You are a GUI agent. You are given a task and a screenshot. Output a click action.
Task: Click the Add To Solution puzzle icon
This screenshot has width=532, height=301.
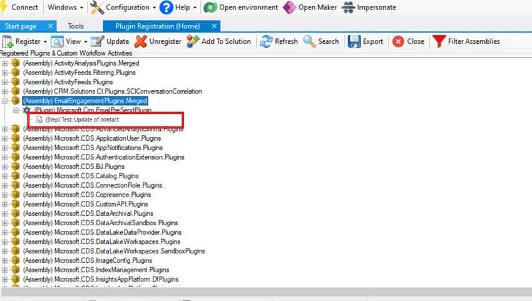(x=193, y=41)
